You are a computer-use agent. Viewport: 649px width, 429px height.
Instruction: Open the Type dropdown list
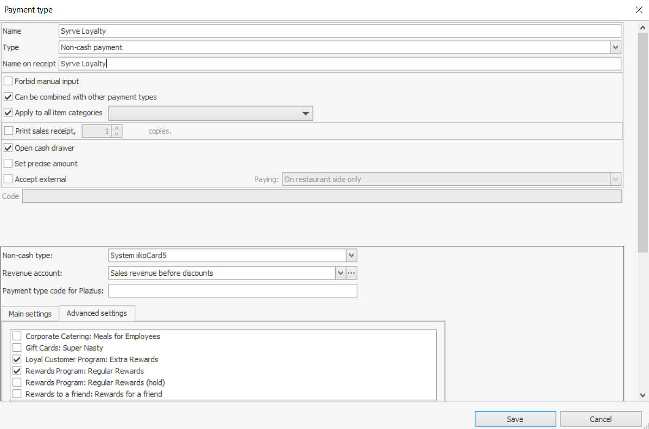pos(615,47)
